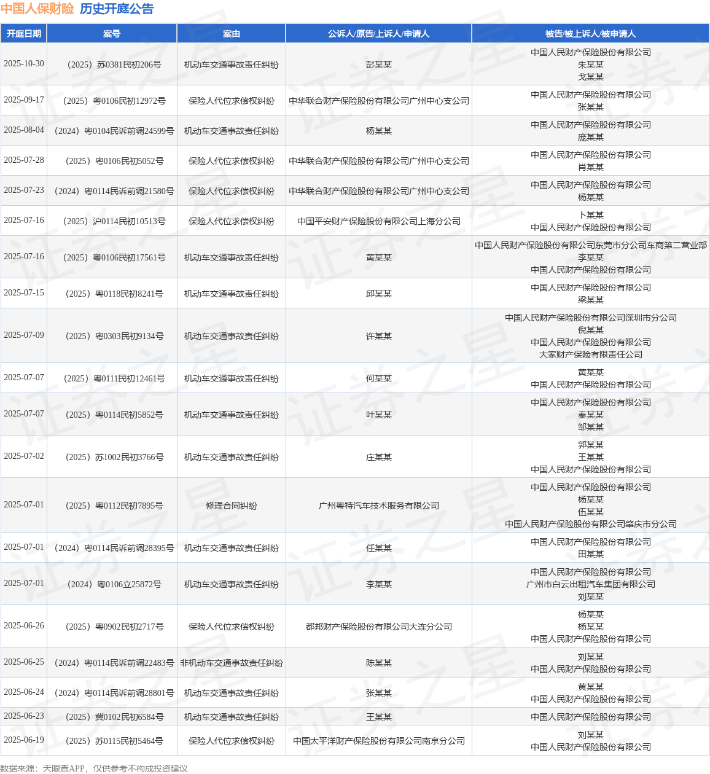The width and height of the screenshot is (710, 774).
Task: Click defendant 中国人民财产保险股份有限公司东莞市分公司车商第二营业部
Action: coord(591,245)
